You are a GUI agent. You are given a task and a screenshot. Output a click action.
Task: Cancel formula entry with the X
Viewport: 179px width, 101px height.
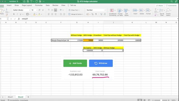pyautogui.click(x=11, y=19)
